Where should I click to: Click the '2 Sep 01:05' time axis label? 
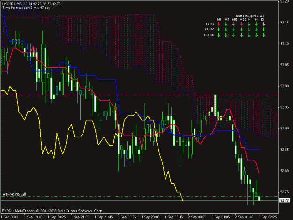[221, 217]
